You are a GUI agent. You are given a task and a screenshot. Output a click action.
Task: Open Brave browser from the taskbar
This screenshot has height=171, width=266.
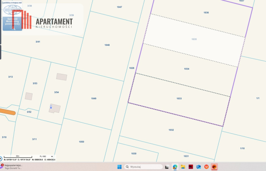(x=206, y=167)
